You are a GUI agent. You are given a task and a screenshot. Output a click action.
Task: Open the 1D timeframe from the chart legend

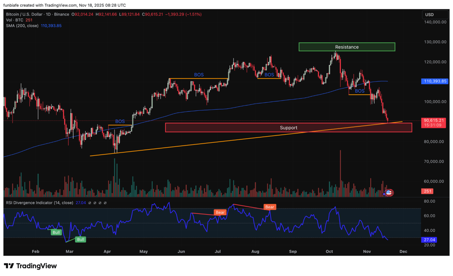[x=49, y=14]
